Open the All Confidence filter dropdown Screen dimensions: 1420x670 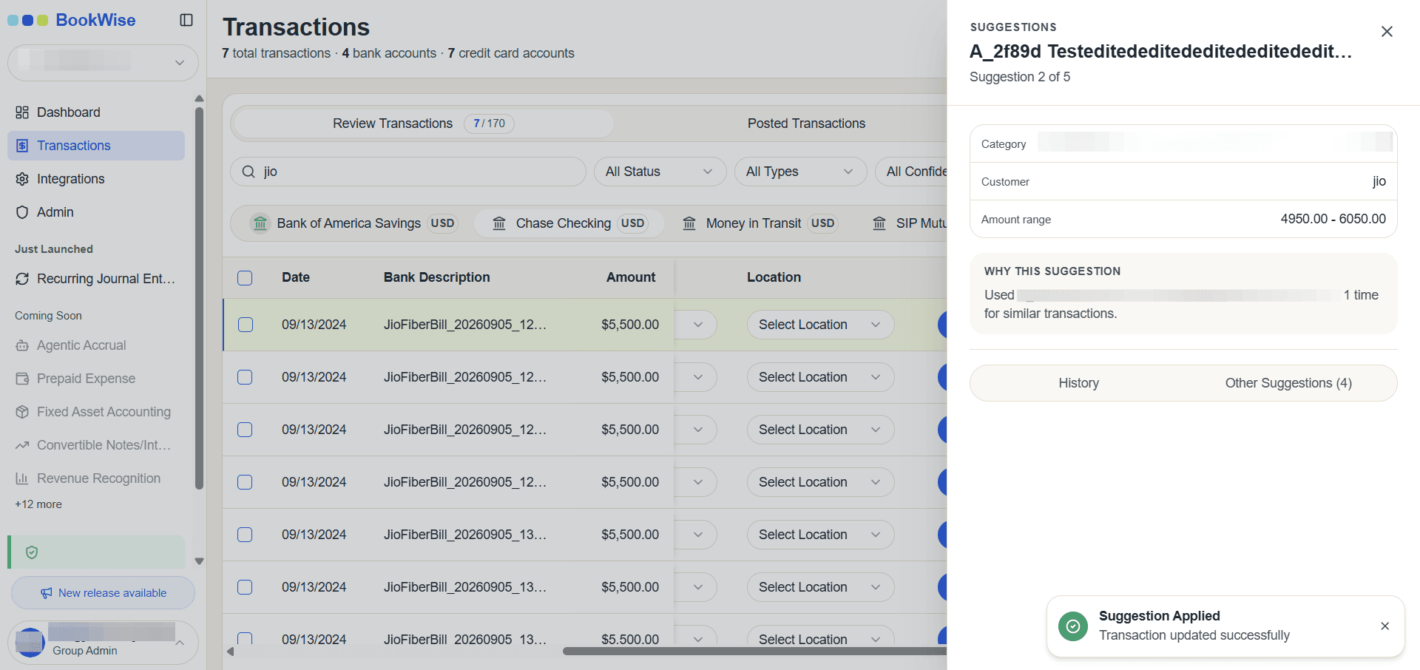(911, 172)
